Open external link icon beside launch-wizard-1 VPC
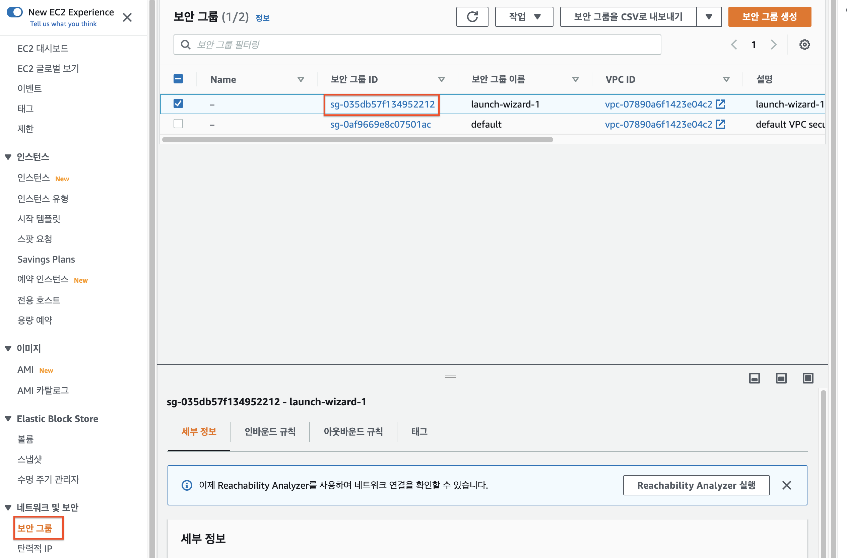 tap(720, 104)
